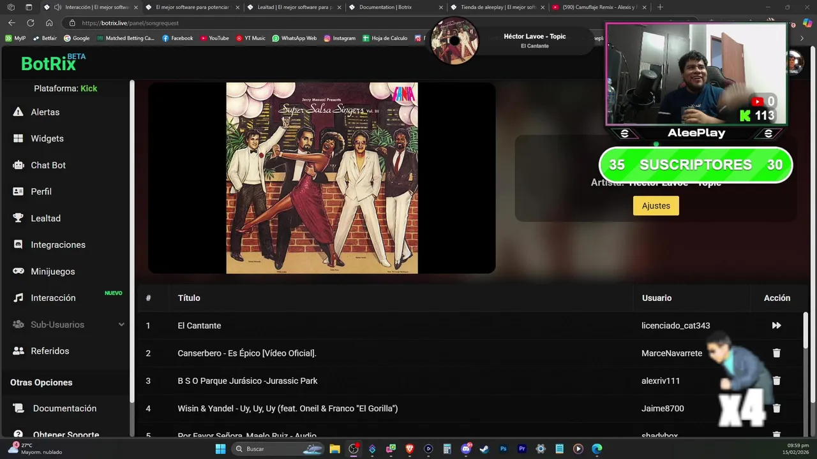Click the Sub-Usuarios group icon
Image resolution: width=817 pixels, height=459 pixels.
point(19,324)
